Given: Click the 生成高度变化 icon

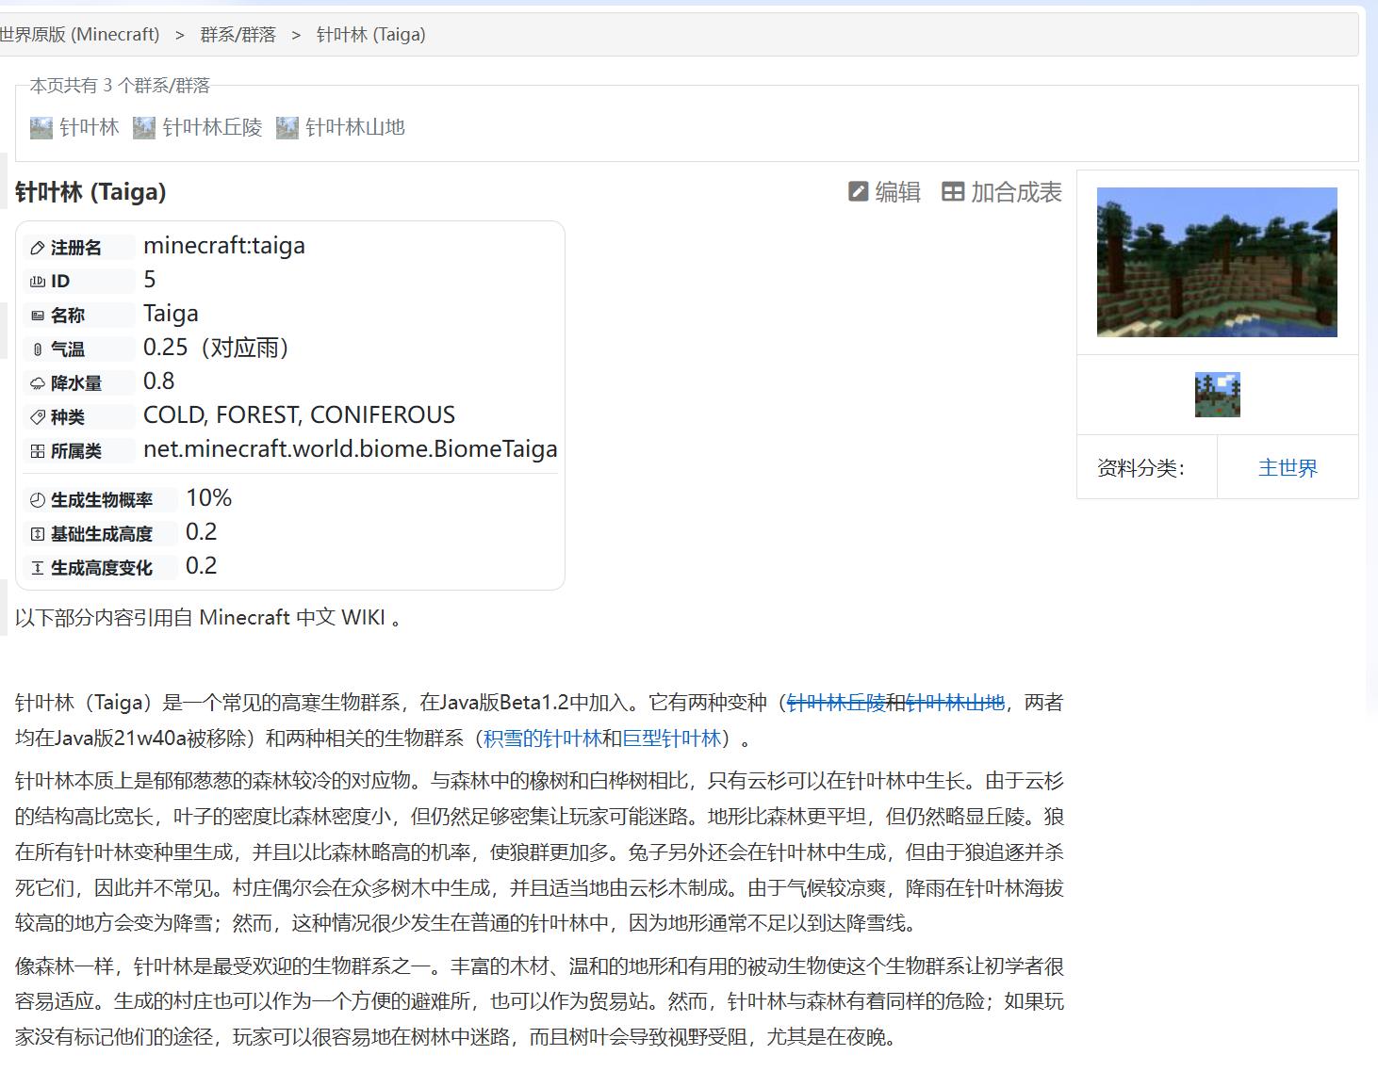Looking at the screenshot, I should pyautogui.click(x=38, y=568).
